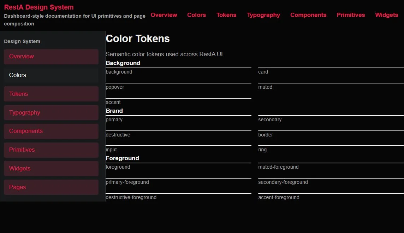This screenshot has width=404, height=233.
Task: Open Tokens from the top header menu
Action: point(226,15)
